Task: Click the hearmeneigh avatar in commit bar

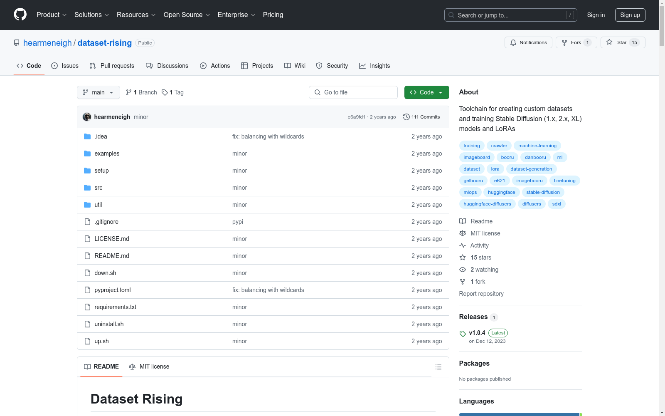Action: [x=87, y=117]
